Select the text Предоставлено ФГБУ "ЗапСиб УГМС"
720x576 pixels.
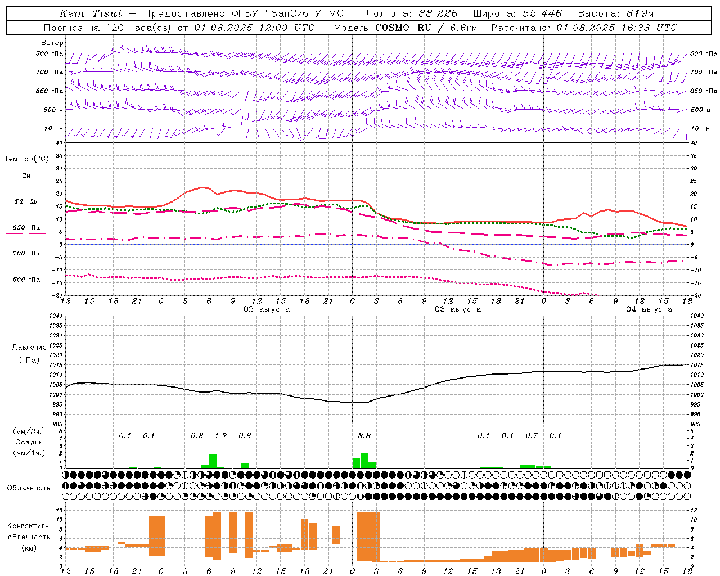(x=246, y=13)
